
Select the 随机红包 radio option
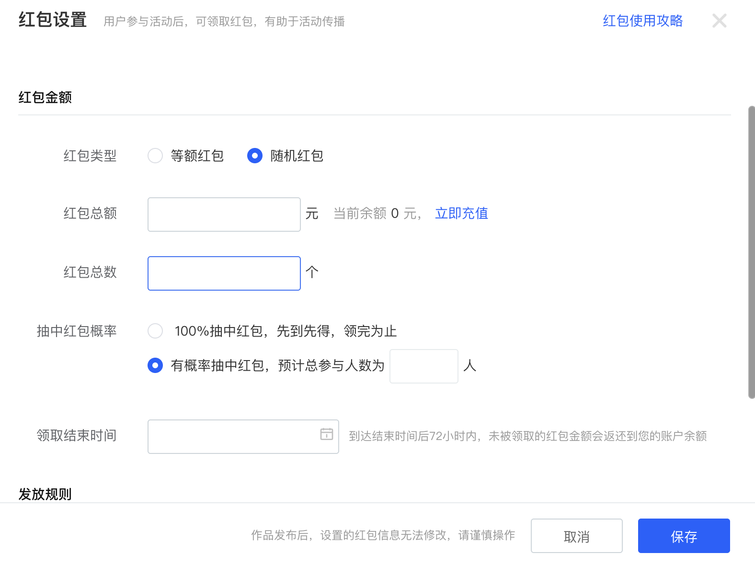point(255,156)
